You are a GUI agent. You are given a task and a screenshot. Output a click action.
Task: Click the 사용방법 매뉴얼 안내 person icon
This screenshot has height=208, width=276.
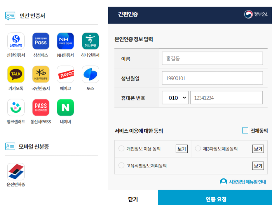click(x=223, y=182)
